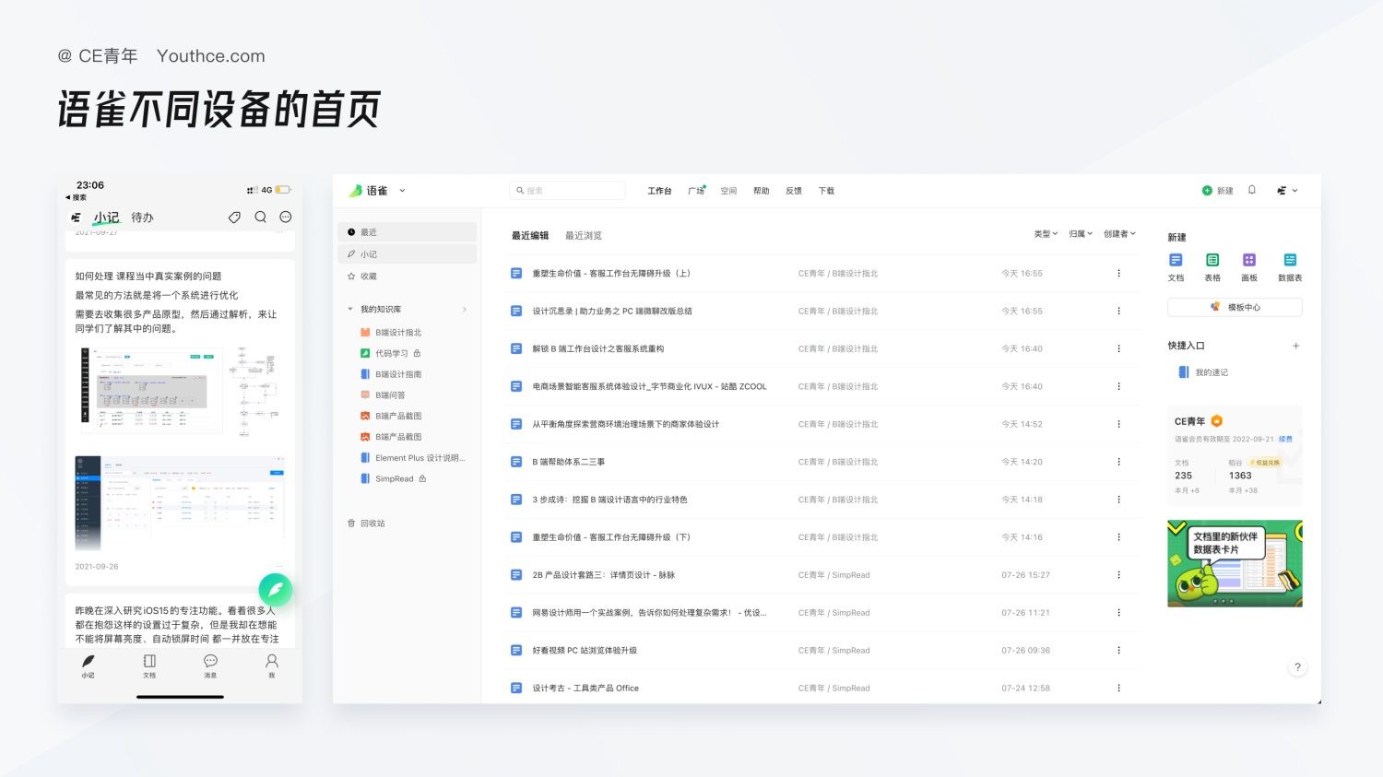Tap the green floating new-note feather button
This screenshot has height=777, width=1383.
[275, 590]
